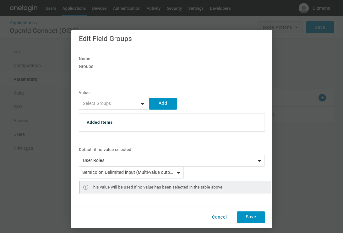This screenshot has height=233, width=343.
Task: Follow the Applications breadcrumb link
Action: 22,23
